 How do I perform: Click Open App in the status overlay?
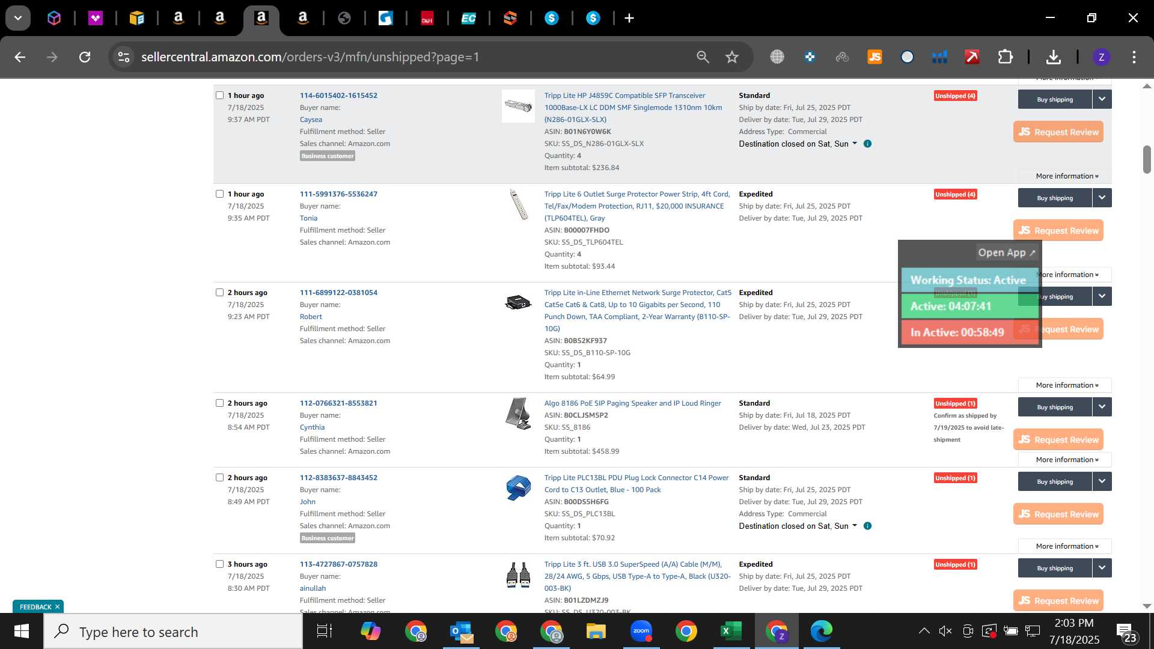tap(1007, 253)
